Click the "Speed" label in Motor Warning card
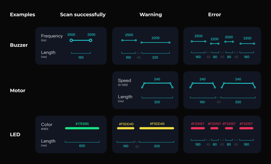The height and width of the screenshot is (164, 271). 124,81
